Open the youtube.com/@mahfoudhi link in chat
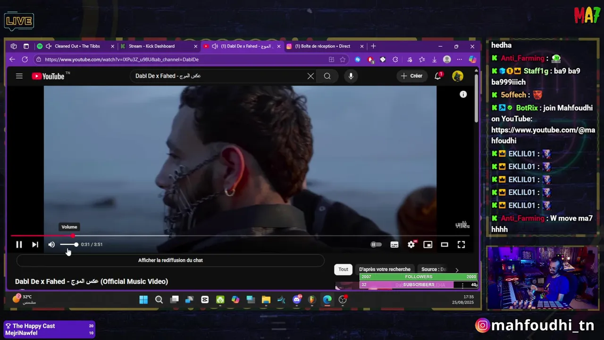The height and width of the screenshot is (340, 604). pyautogui.click(x=543, y=135)
